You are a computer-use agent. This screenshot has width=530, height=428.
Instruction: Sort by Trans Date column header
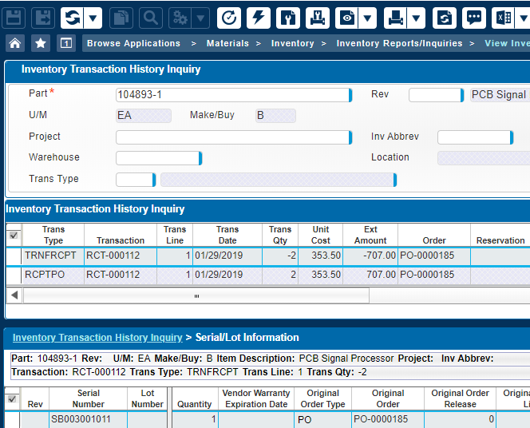[x=227, y=235]
